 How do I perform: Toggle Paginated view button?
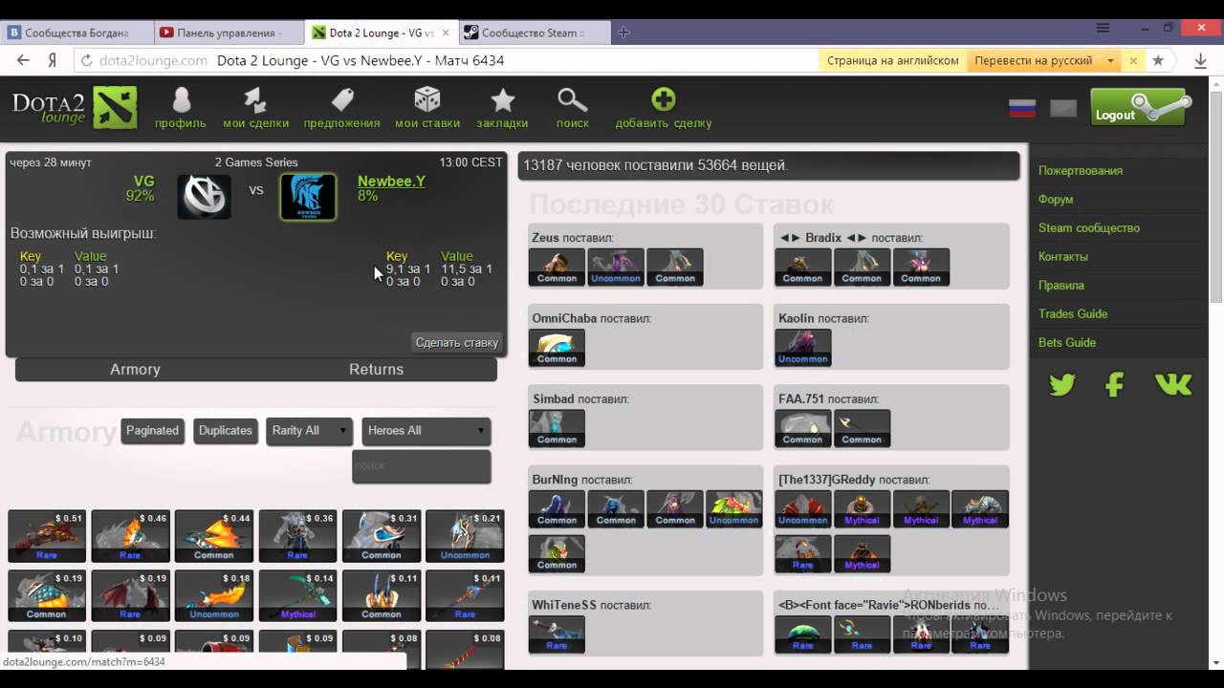(x=152, y=431)
